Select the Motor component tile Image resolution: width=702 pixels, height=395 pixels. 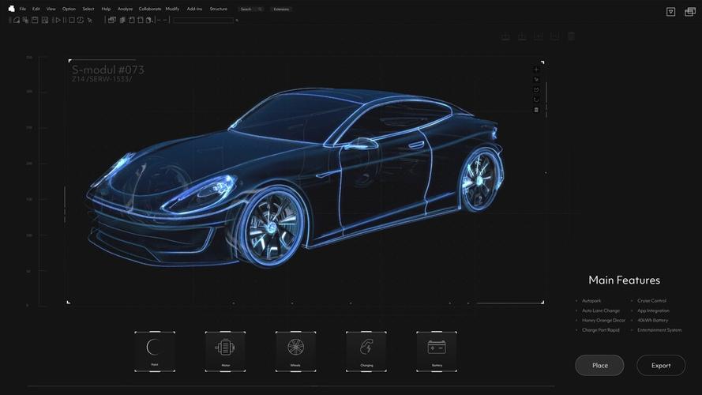tap(225, 352)
